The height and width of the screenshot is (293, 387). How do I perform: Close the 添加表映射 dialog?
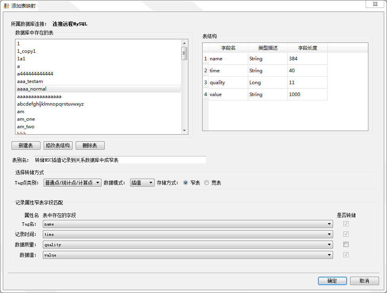tap(375, 4)
